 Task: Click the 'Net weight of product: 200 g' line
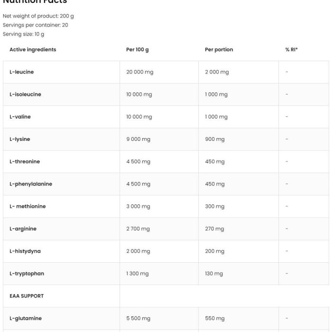coord(38,16)
